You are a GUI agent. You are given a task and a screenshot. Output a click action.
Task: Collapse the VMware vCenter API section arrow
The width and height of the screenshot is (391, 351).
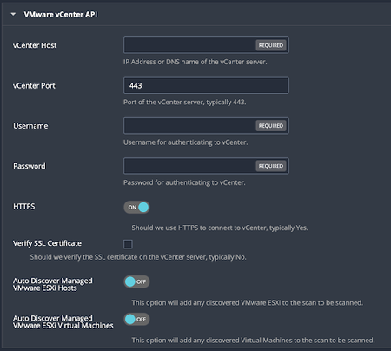coord(13,14)
